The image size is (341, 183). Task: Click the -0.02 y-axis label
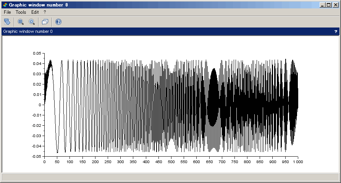(x=36, y=126)
